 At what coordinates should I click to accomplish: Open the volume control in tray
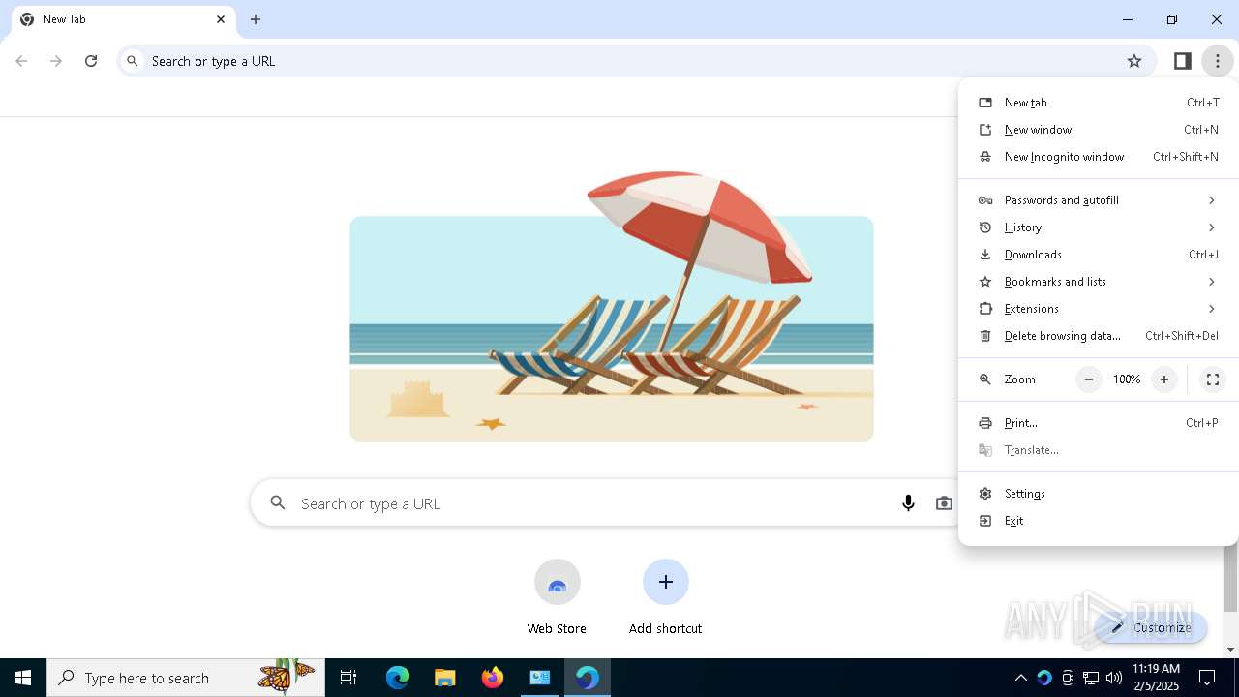point(1114,678)
